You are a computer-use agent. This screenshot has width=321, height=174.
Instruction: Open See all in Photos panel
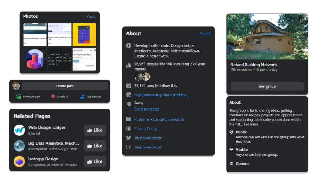(x=91, y=17)
